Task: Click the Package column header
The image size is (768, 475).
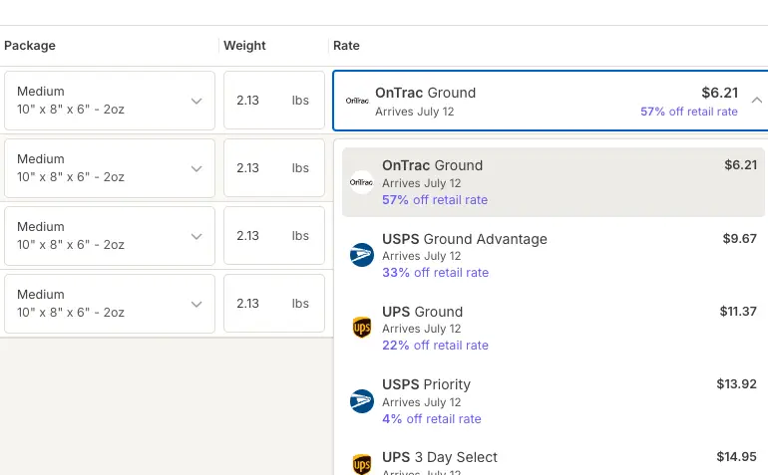Action: click(30, 46)
